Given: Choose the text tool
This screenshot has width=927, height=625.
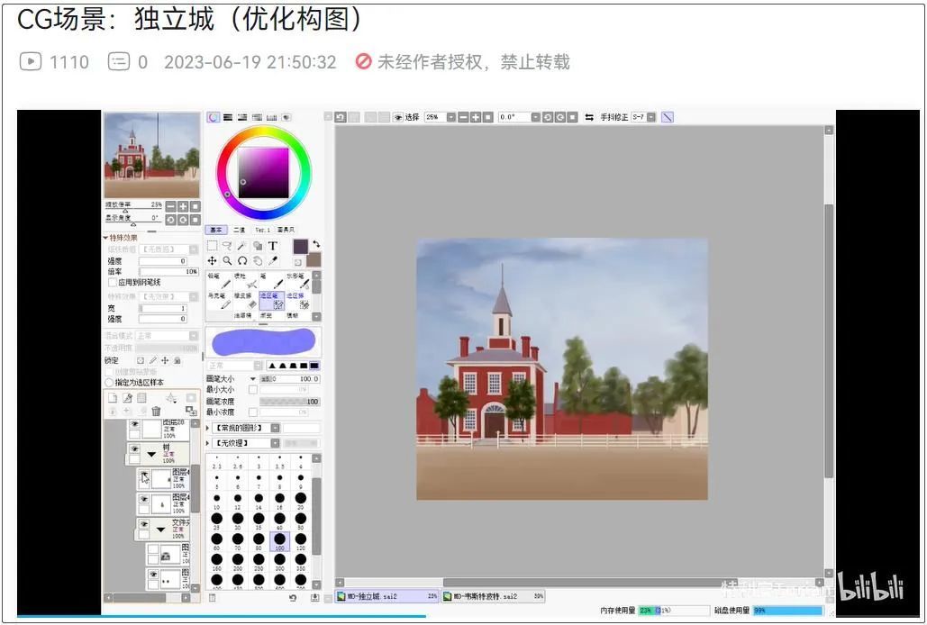Looking at the screenshot, I should coord(273,246).
